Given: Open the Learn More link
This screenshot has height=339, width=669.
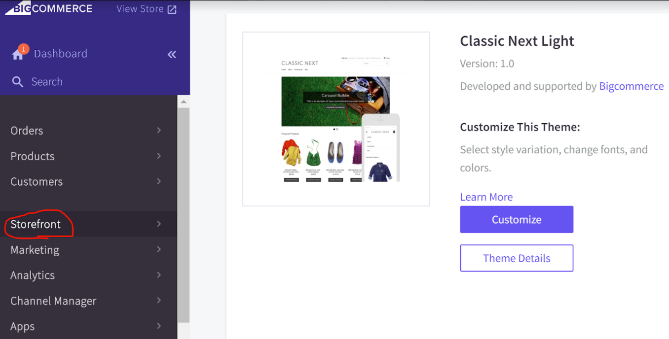Looking at the screenshot, I should (486, 197).
